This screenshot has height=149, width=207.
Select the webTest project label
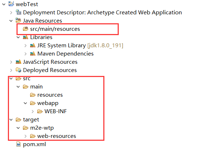tap(27, 4)
